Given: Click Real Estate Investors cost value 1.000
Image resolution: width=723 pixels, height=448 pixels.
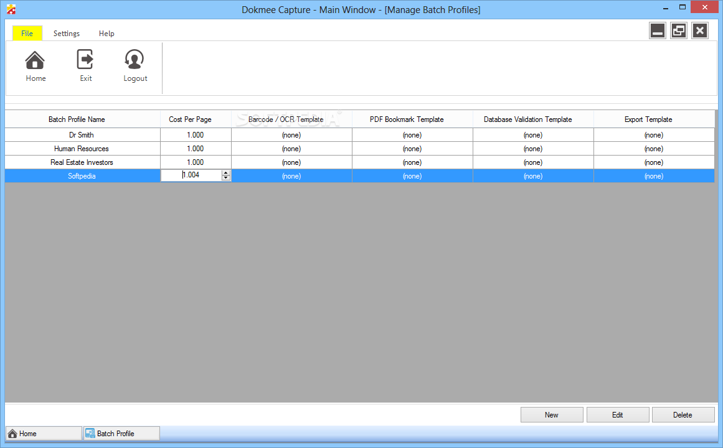Looking at the screenshot, I should (x=196, y=162).
